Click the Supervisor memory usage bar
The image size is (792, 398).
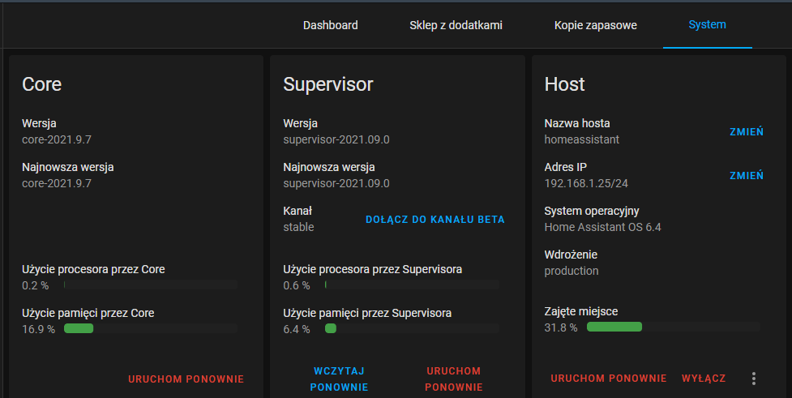click(412, 329)
